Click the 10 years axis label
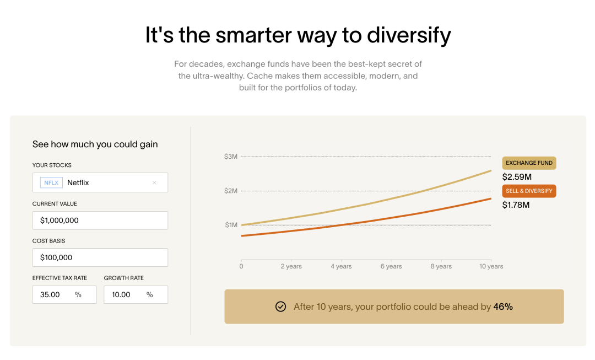The width and height of the screenshot is (595, 360). 491,266
